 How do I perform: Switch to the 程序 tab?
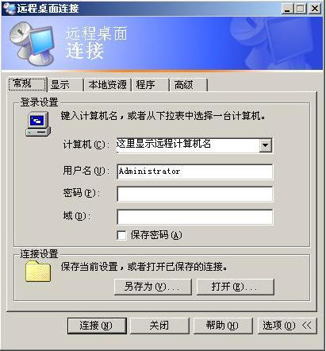coord(150,85)
